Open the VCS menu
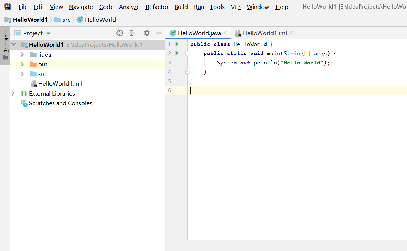 (x=236, y=7)
